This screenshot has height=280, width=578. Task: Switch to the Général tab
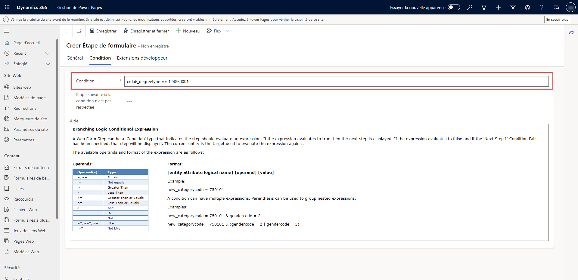point(75,58)
